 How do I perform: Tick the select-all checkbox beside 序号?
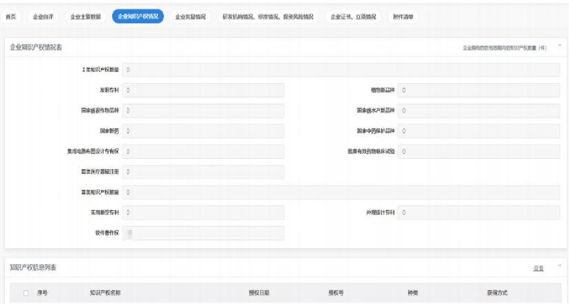(x=26, y=293)
